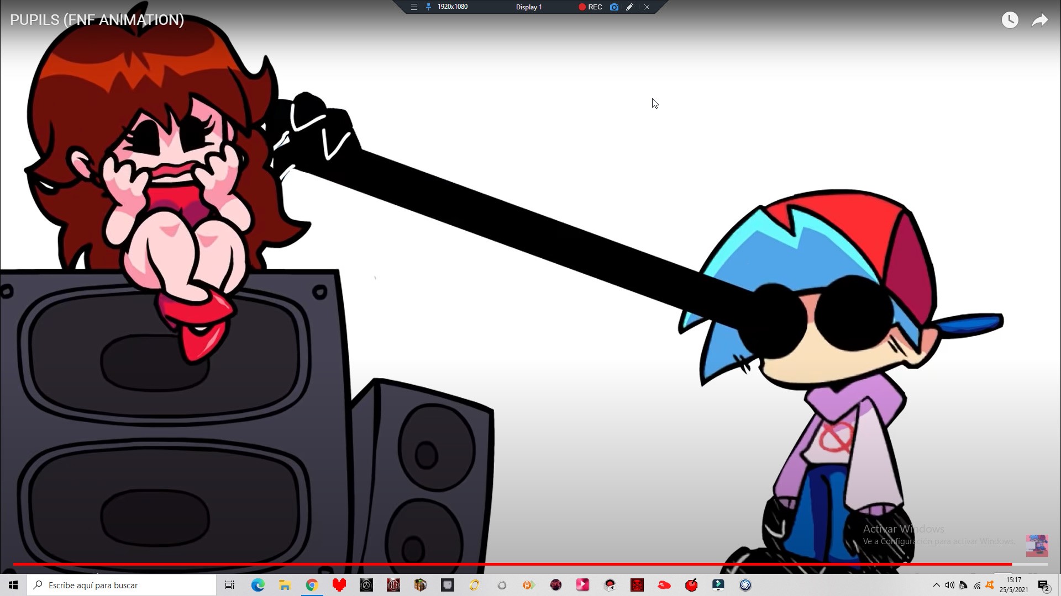
Task: Open the golden ring taskbar icon
Action: coord(475,585)
